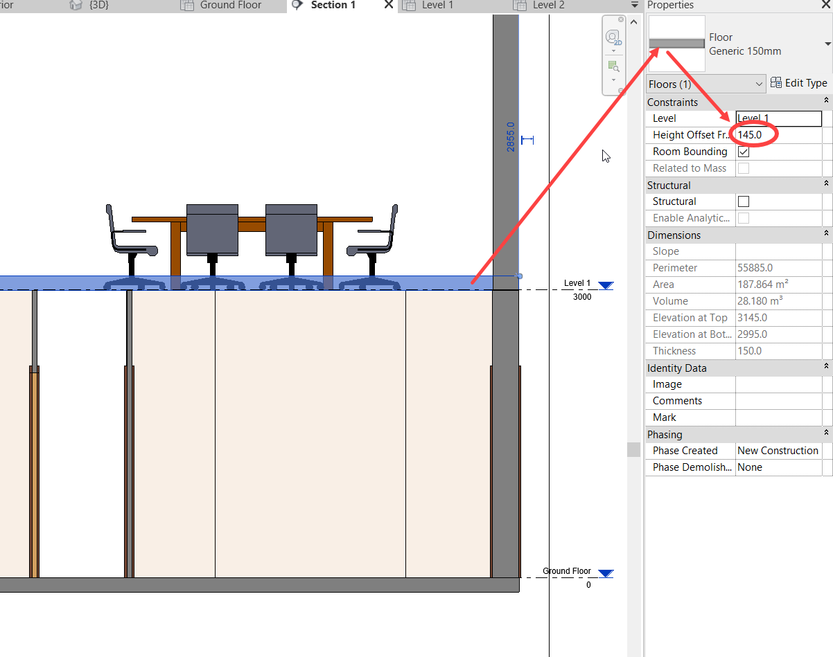Enable the Structural checkbox
The image size is (833, 657).
(744, 201)
